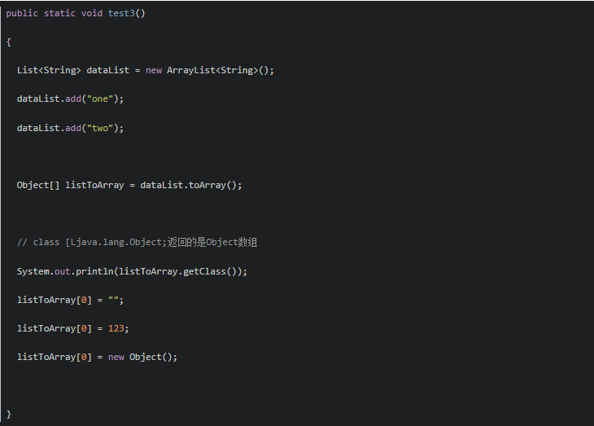Click the line listToArray[0] = "";
The height and width of the screenshot is (426, 594).
[x=70, y=300]
